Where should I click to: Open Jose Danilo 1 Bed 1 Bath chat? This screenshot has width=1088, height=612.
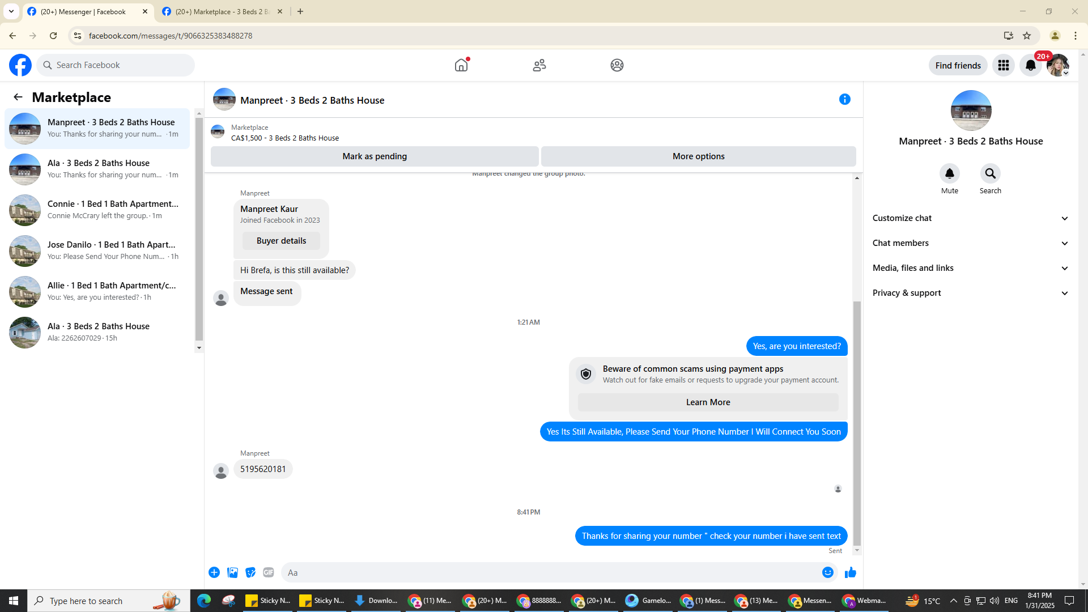pyautogui.click(x=97, y=251)
